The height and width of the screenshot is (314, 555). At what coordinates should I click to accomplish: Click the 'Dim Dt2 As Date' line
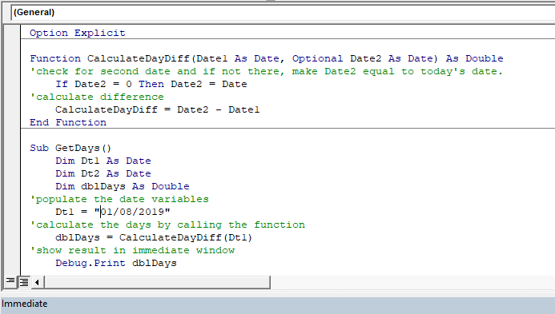click(103, 173)
